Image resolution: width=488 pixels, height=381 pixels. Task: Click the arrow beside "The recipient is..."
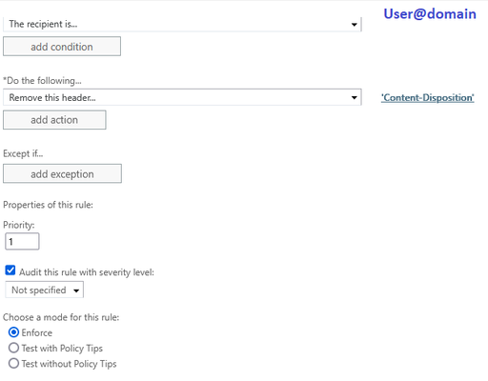(354, 25)
